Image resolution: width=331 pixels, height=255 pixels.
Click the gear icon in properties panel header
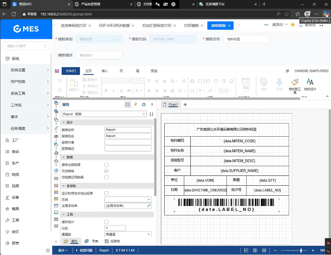(144, 104)
